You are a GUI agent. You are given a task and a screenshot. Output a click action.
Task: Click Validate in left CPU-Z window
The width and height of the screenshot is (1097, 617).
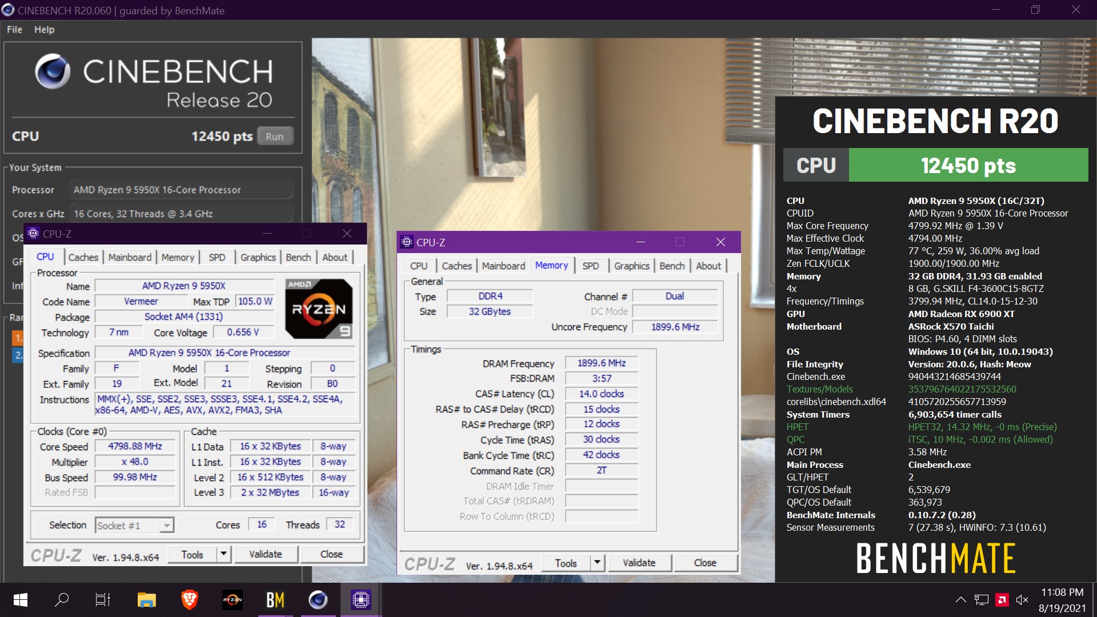266,554
